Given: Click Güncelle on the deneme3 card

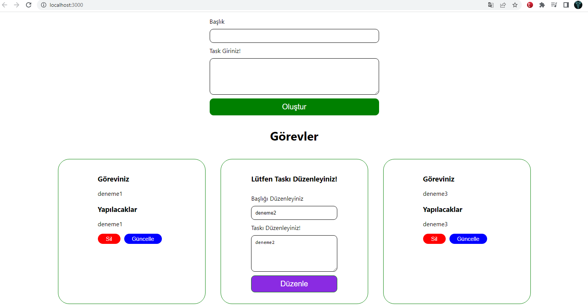Looking at the screenshot, I should [468, 239].
